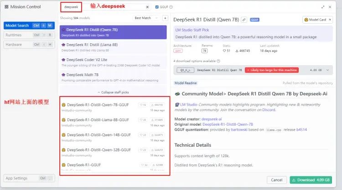Open the Best Match sort dropdown

point(146,18)
